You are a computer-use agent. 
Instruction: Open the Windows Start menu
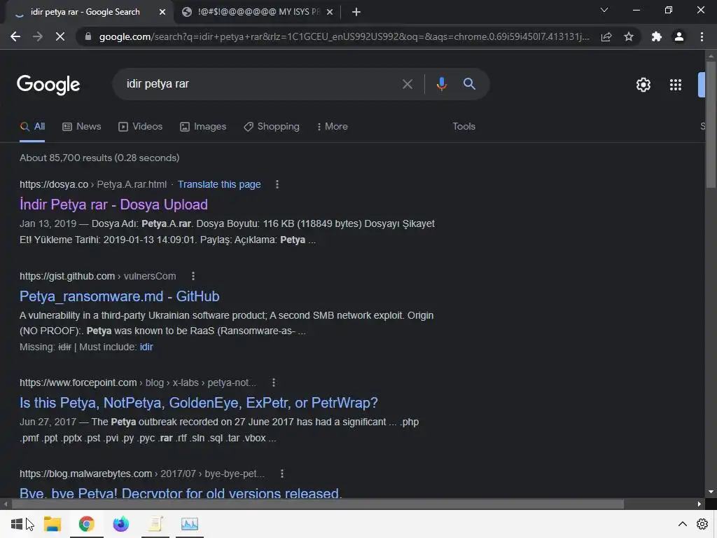coord(17,524)
